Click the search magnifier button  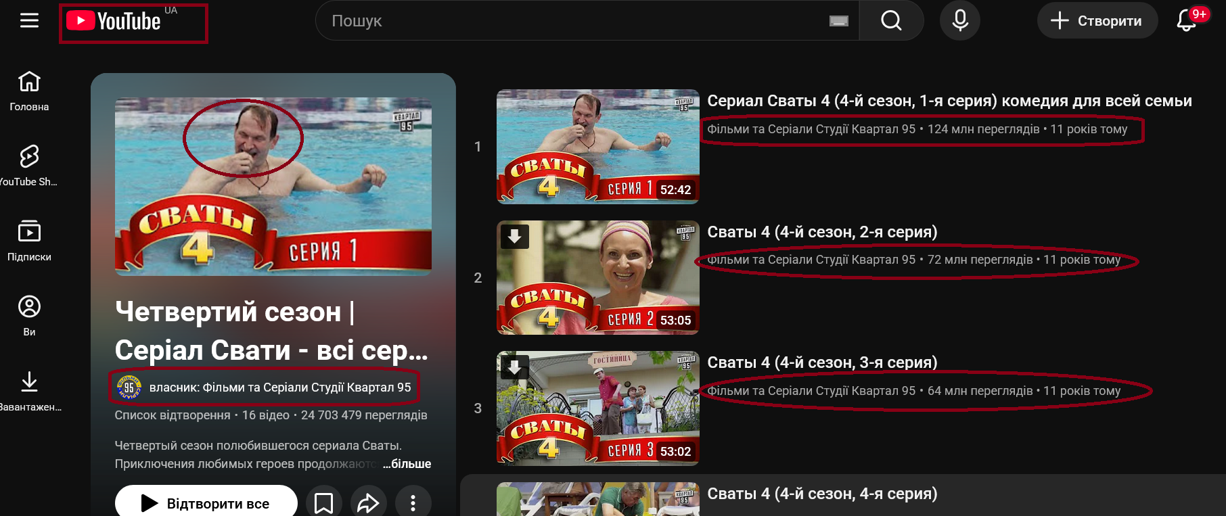(891, 21)
